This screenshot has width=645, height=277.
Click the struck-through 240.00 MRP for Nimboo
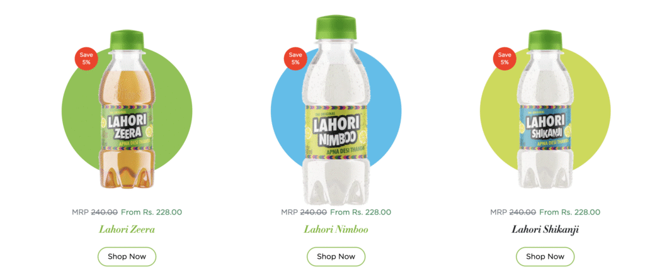pyautogui.click(x=314, y=212)
